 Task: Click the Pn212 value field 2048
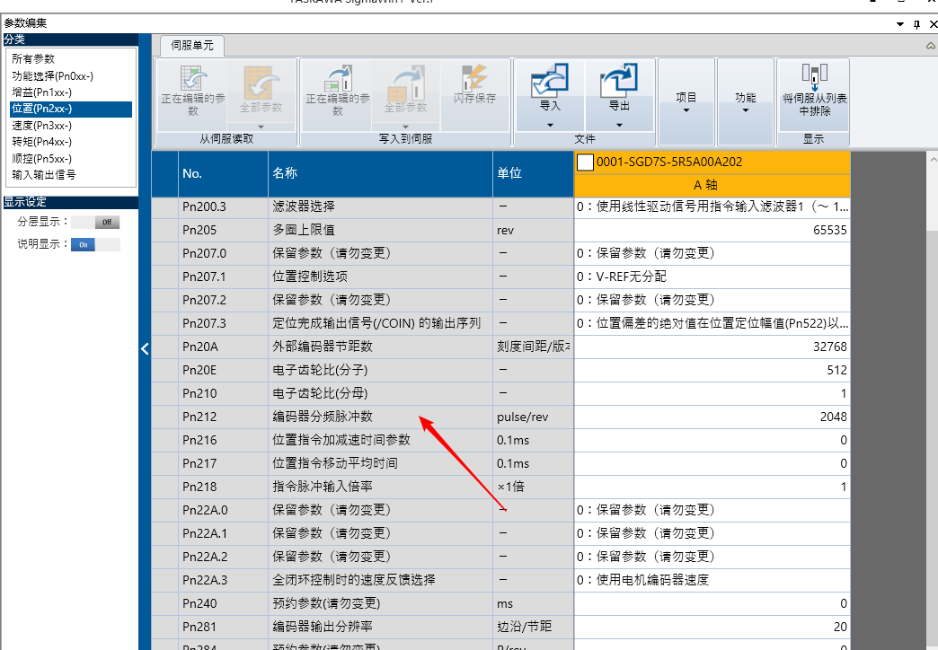point(712,417)
